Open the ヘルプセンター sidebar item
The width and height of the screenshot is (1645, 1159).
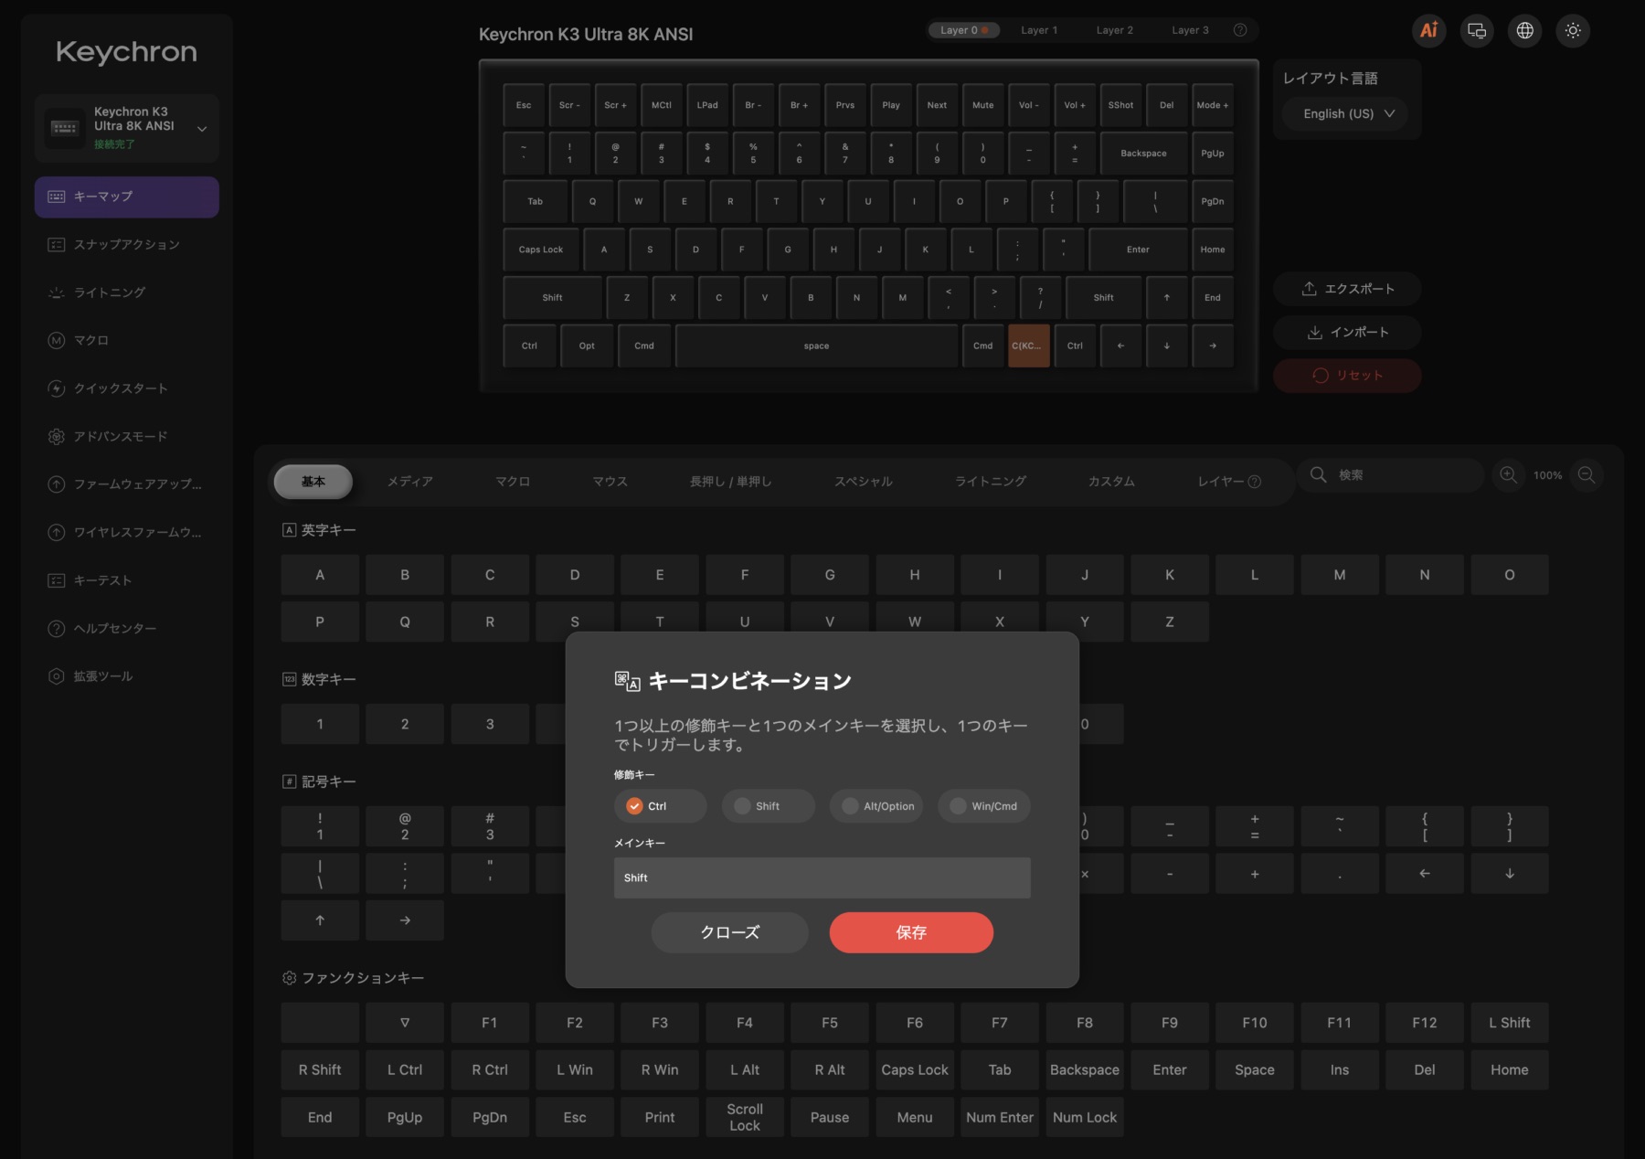126,628
